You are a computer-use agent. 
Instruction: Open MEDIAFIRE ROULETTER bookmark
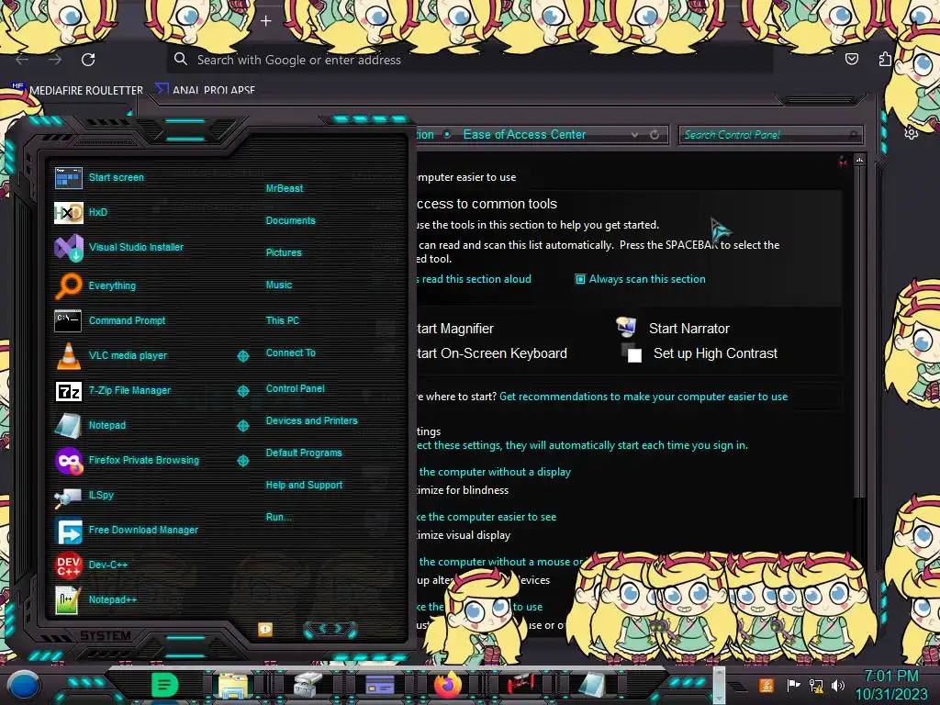click(78, 90)
